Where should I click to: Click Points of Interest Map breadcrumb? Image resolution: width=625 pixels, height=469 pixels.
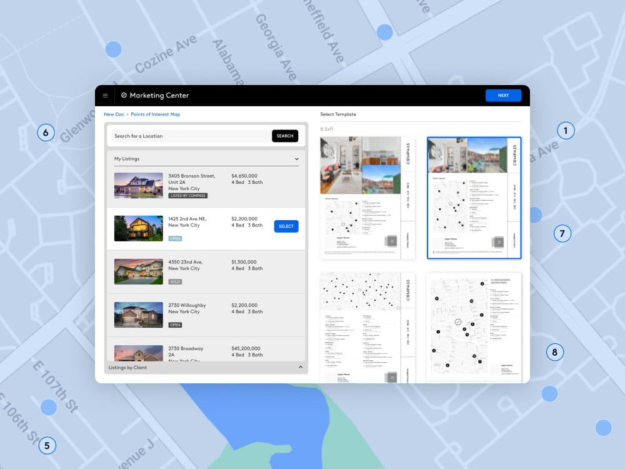click(x=155, y=114)
